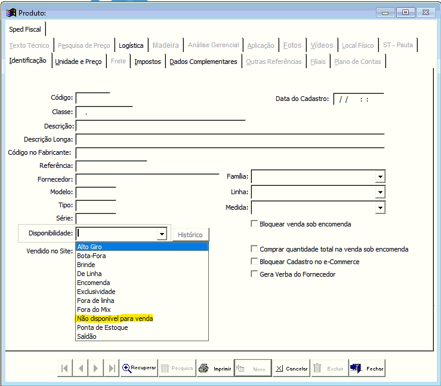441x386 pixels.
Task: Choose 'Ponta de Estoque' from the list
Action: pos(102,327)
